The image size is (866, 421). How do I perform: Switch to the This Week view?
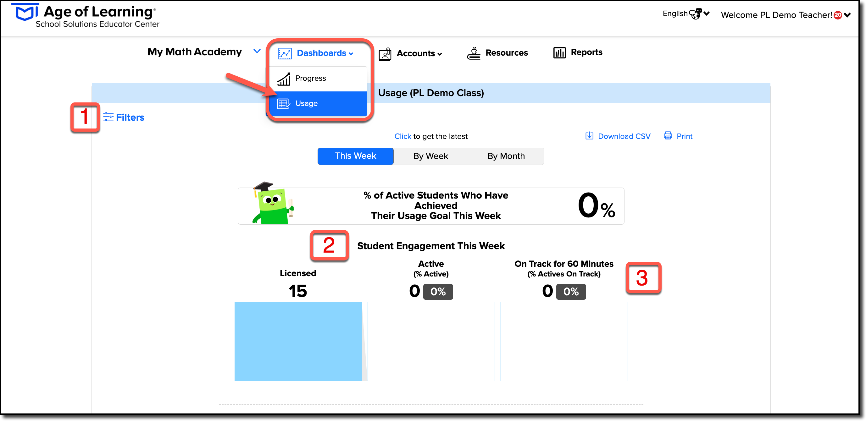355,156
